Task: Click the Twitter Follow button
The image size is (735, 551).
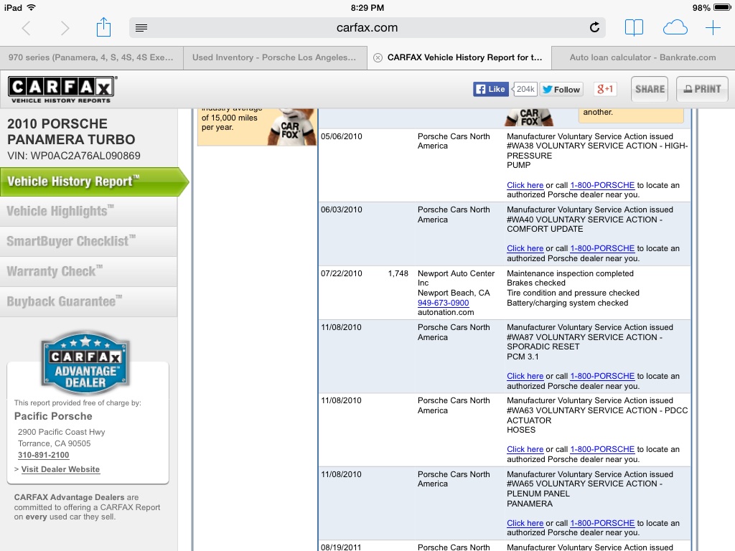Action: tap(561, 89)
